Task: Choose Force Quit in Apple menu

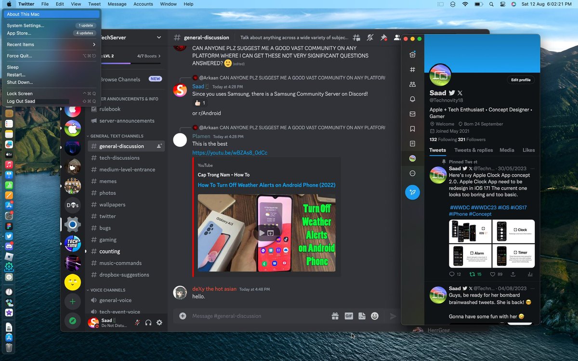Action: tap(52, 56)
